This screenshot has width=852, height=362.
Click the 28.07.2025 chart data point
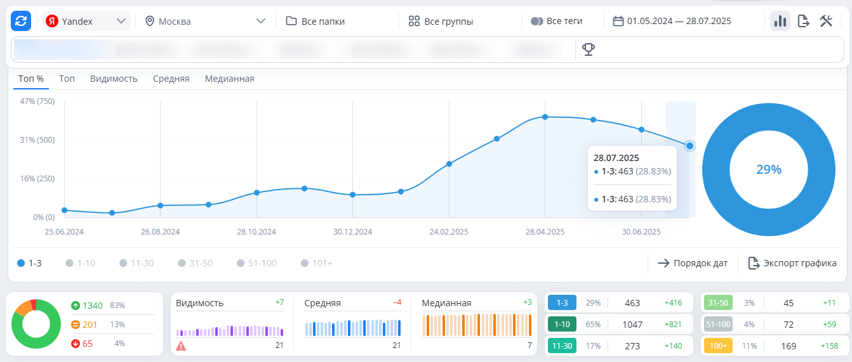[689, 146]
